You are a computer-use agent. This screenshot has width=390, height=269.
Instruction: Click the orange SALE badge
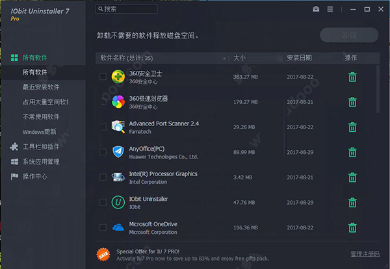103,255
